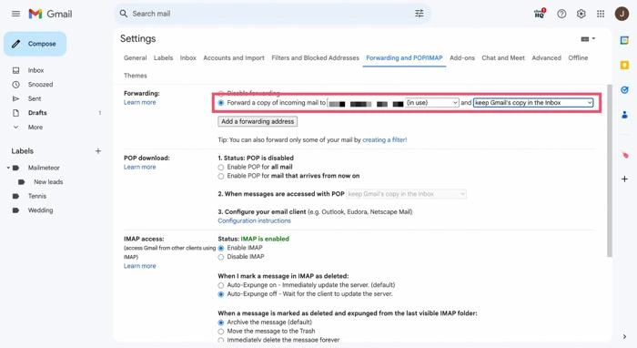Image resolution: width=637 pixels, height=348 pixels.
Task: Click the Compose button
Action: (35, 44)
